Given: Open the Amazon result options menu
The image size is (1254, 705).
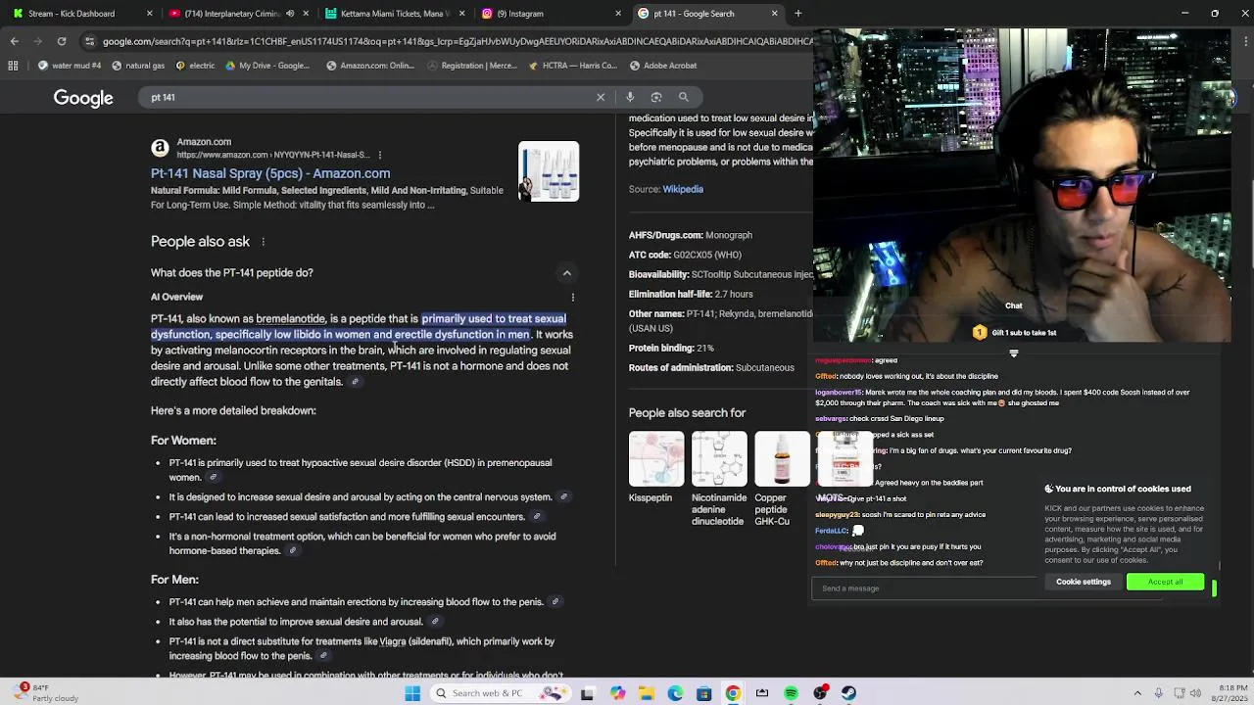Looking at the screenshot, I should pos(380,155).
